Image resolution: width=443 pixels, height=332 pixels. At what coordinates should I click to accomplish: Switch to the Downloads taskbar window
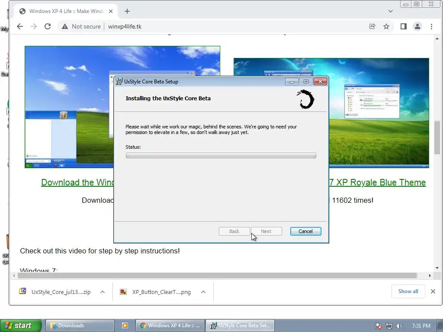pos(80,326)
